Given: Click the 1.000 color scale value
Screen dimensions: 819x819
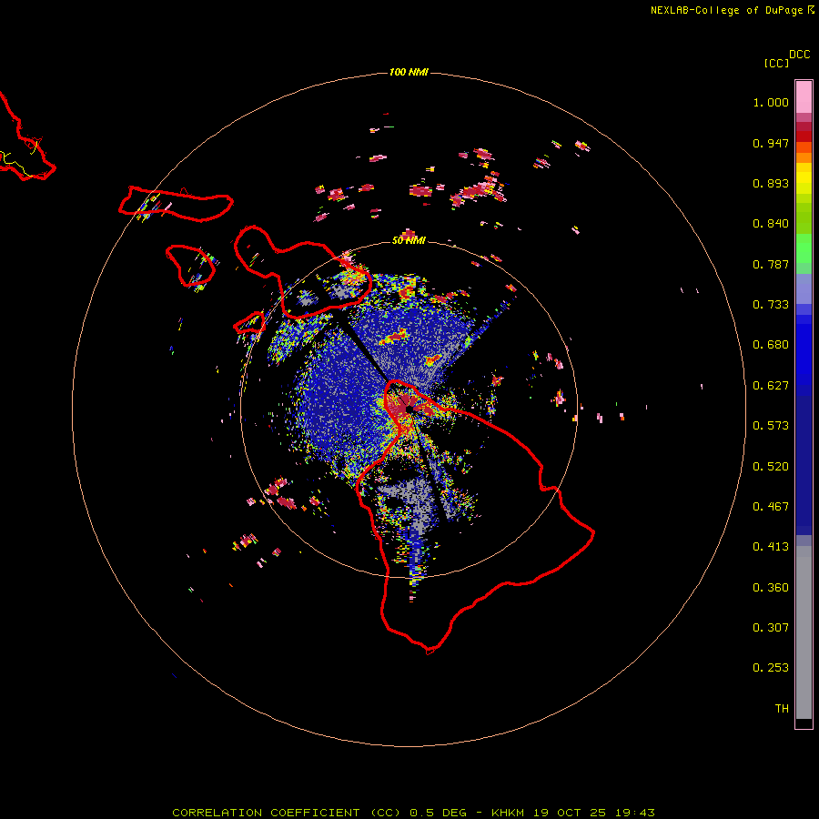Looking at the screenshot, I should click(771, 102).
